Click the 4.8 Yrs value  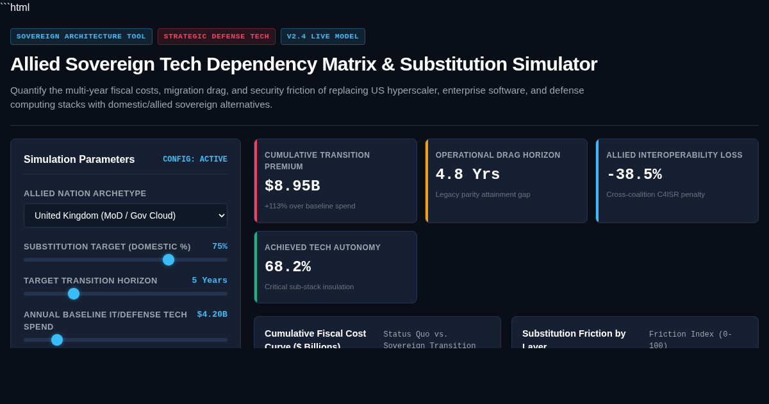click(x=468, y=175)
